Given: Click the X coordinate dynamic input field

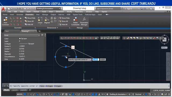Looking at the screenshot, I should 96,60.
